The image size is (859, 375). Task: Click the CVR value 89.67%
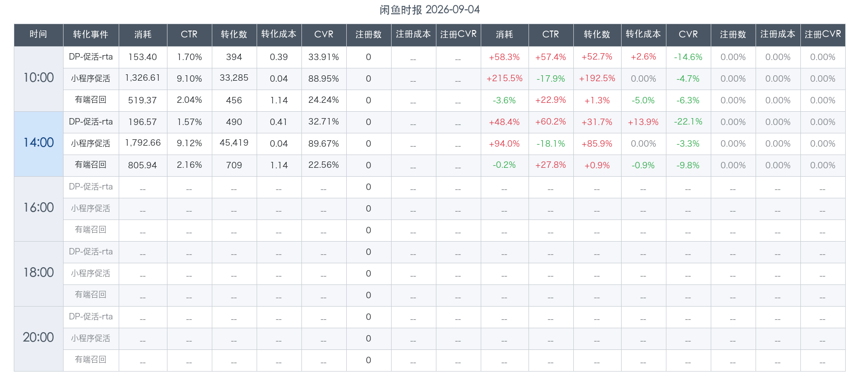coord(324,144)
